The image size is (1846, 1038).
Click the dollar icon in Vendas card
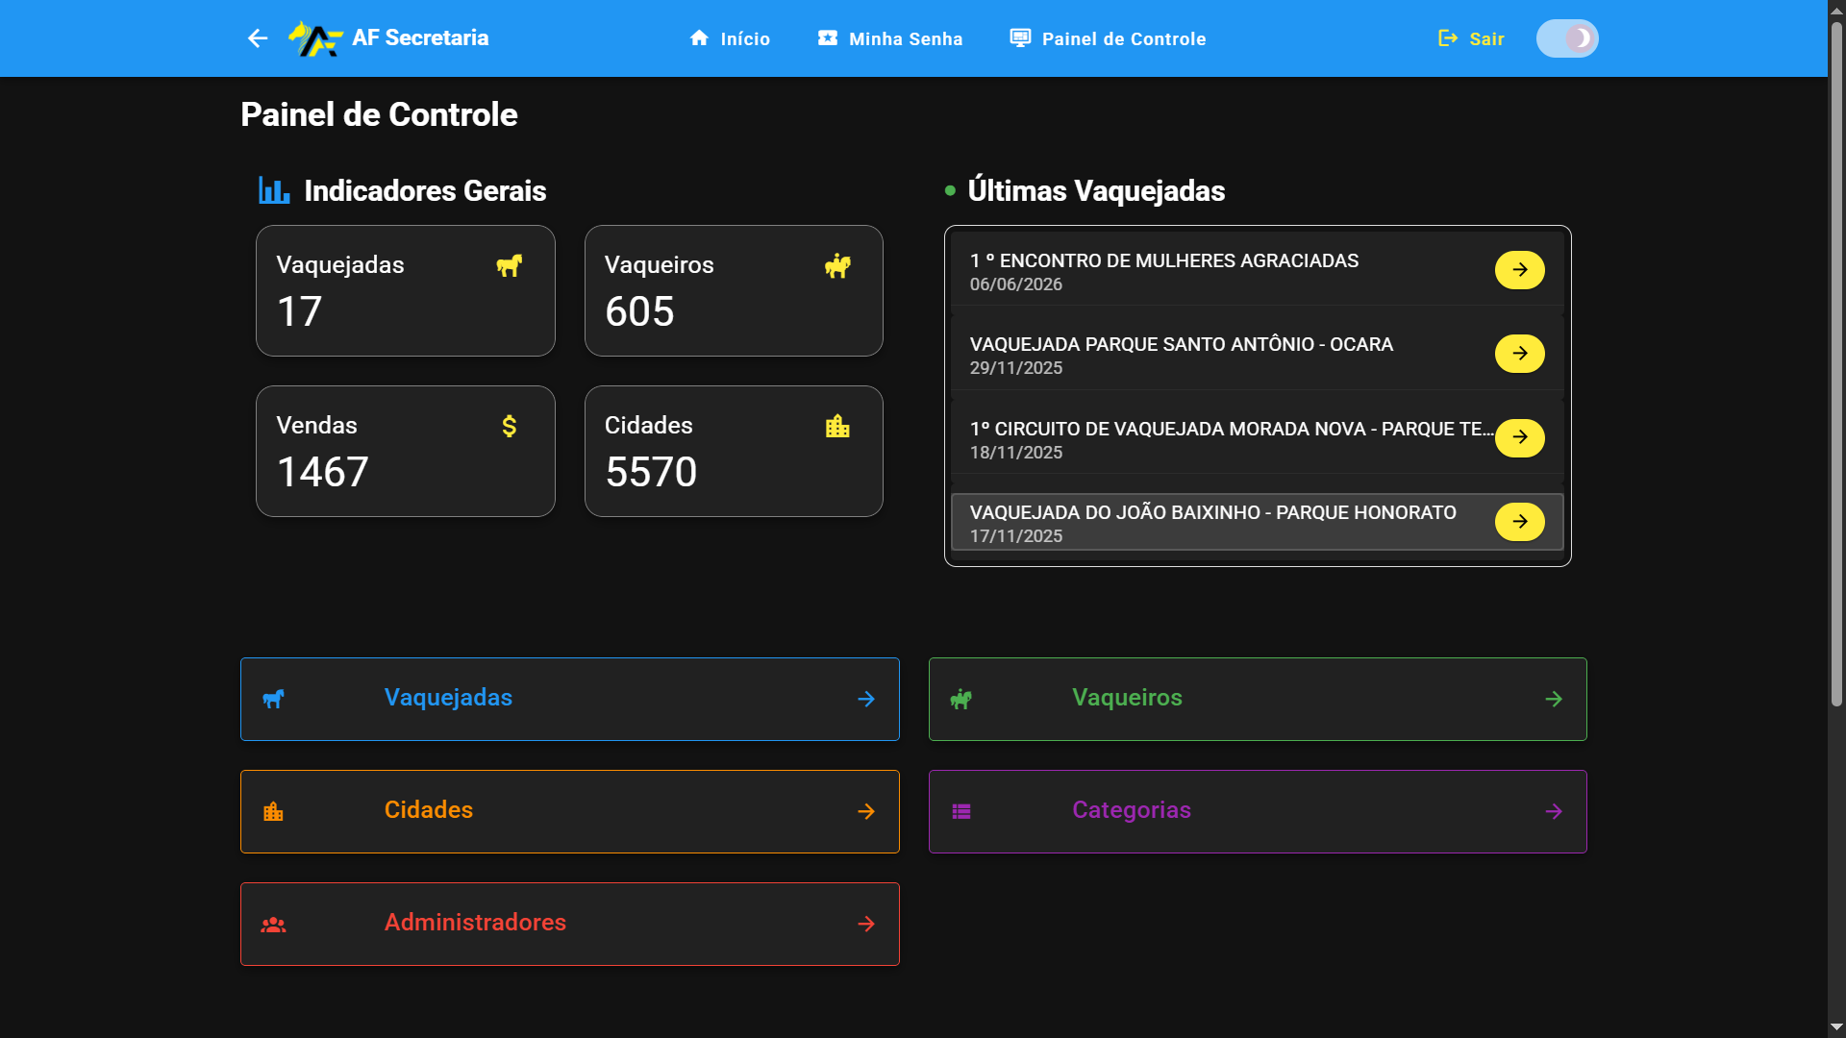pos(510,426)
